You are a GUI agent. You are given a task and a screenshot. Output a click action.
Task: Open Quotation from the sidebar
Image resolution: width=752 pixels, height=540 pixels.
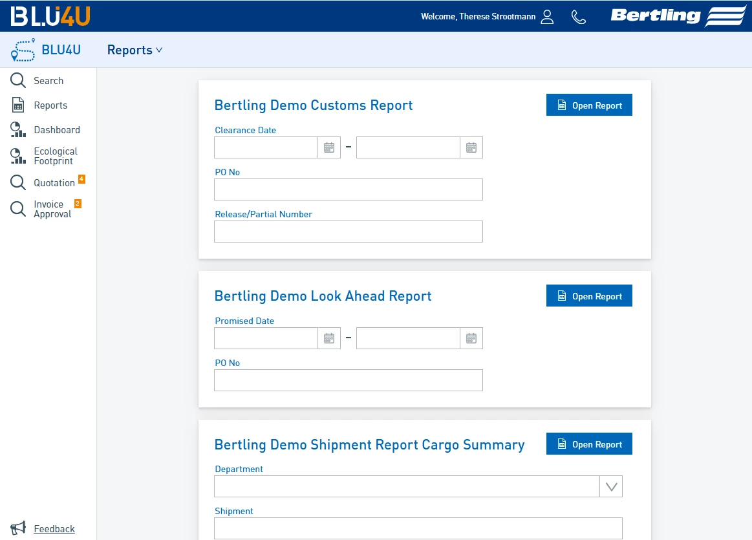click(54, 183)
